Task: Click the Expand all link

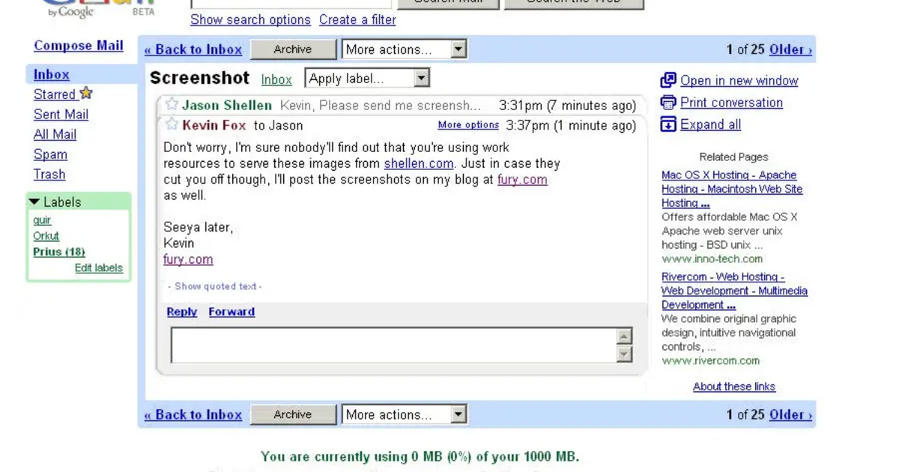Action: coord(710,124)
